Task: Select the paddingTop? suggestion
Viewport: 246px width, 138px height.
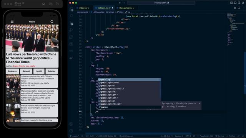Action: point(130,101)
